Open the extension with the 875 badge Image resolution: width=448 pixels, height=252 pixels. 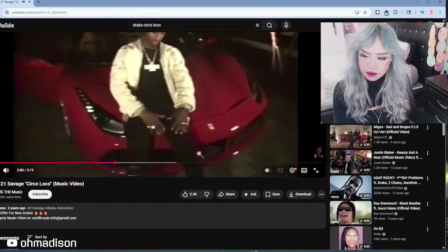point(386,13)
